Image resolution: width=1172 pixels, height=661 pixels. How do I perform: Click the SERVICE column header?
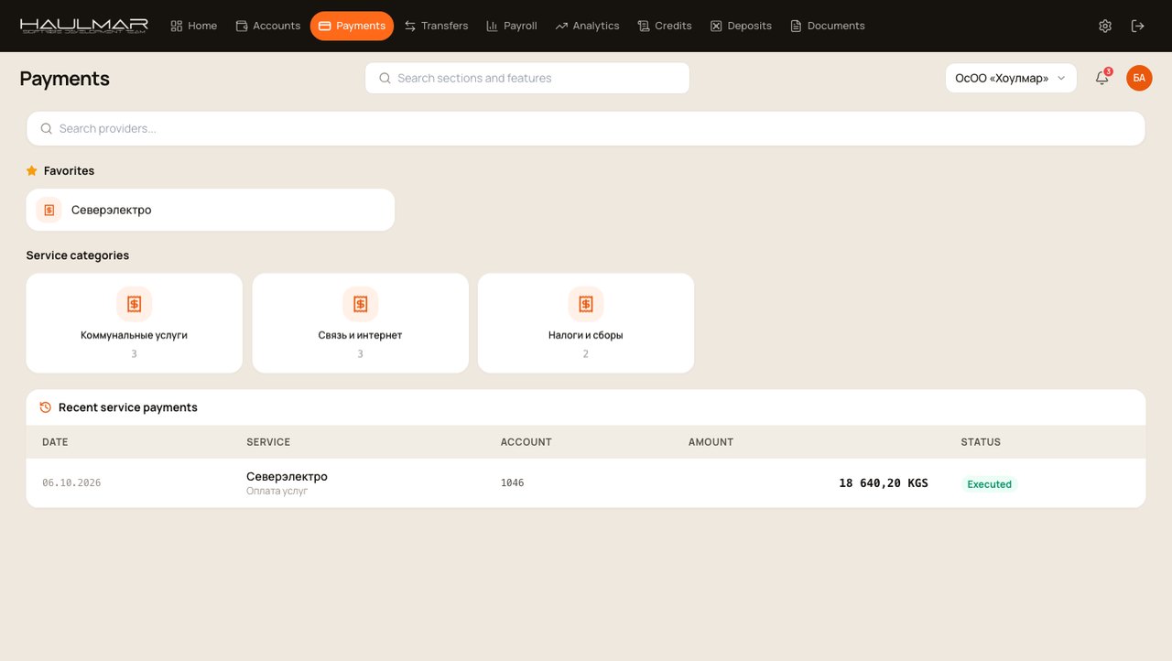268,442
